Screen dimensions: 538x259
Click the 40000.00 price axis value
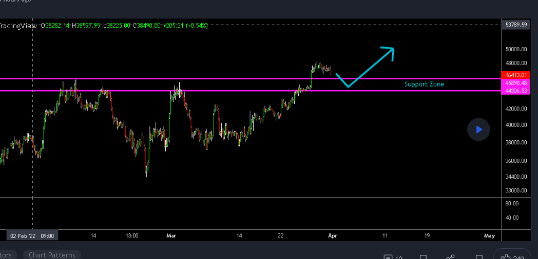[x=516, y=125]
